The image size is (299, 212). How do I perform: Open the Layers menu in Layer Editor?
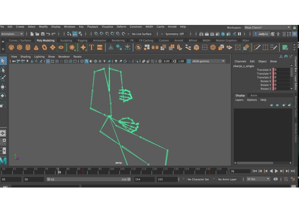coord(239,100)
